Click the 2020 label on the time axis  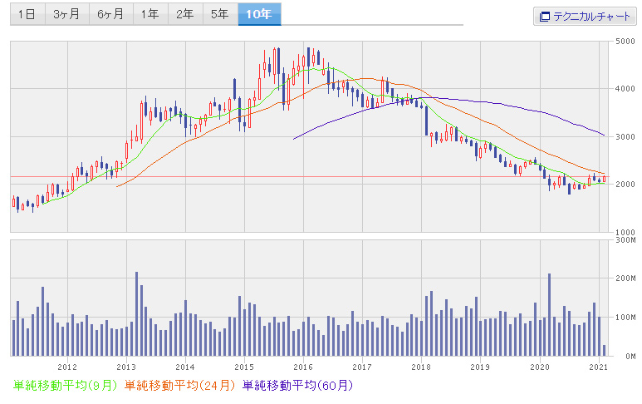[x=540, y=366]
